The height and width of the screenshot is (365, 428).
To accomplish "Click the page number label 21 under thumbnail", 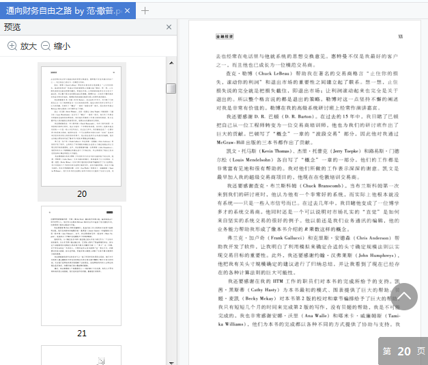I will (82, 334).
